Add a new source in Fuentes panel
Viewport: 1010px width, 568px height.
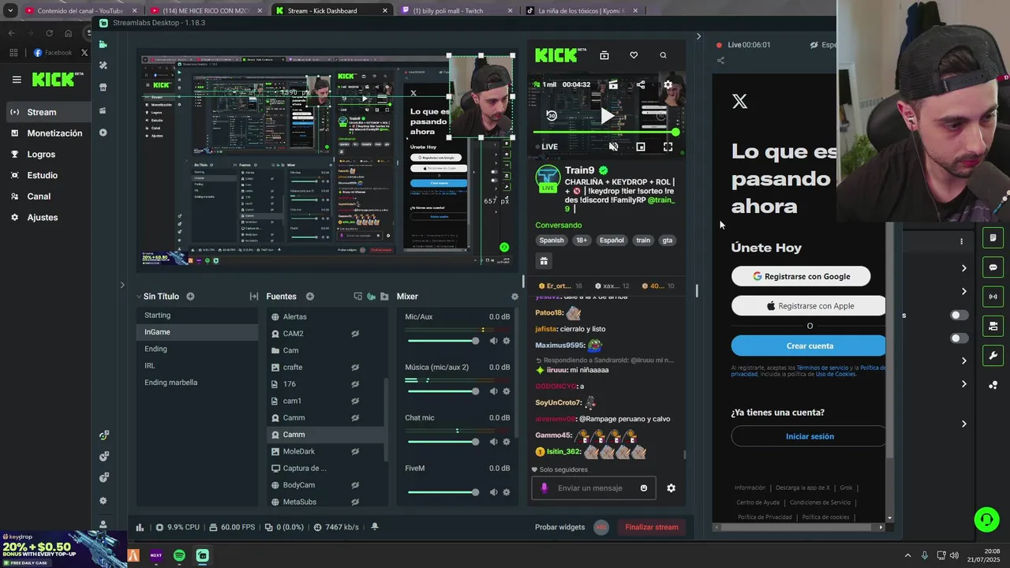click(x=310, y=297)
